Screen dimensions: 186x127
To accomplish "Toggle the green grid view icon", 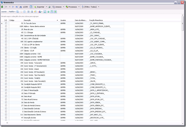I will coord(55,12).
